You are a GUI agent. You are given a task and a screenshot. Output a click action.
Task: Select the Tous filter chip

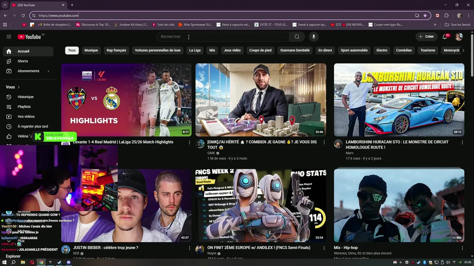(72, 50)
